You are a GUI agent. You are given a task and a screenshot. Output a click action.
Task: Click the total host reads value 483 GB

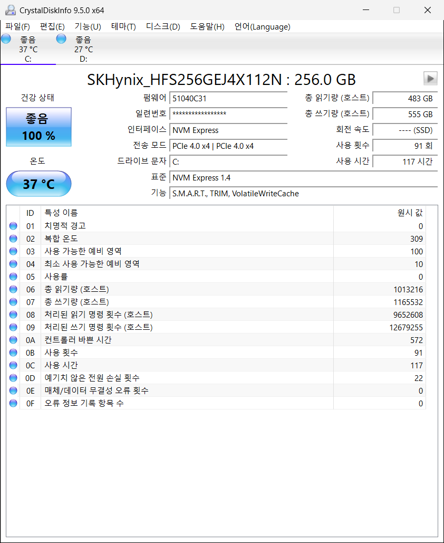[405, 98]
